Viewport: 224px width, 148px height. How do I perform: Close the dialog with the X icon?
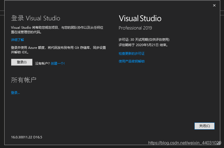[x=214, y=5]
